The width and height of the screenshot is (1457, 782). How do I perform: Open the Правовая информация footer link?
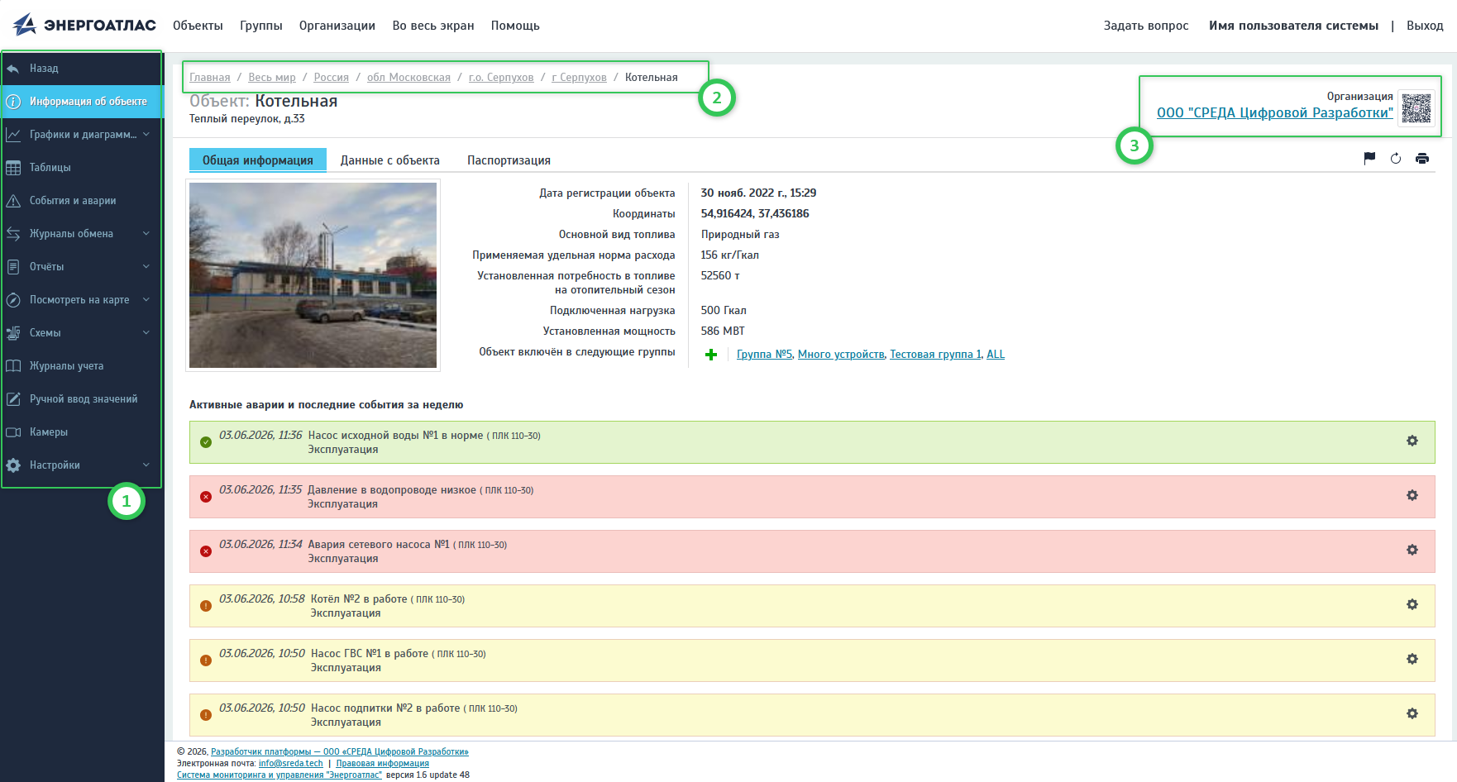point(383,764)
